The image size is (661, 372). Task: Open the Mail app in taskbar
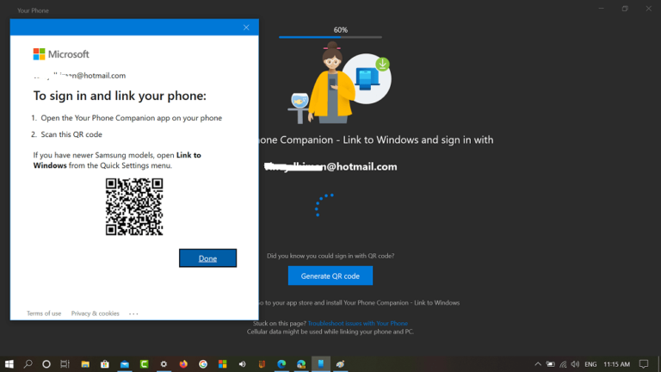point(124,364)
